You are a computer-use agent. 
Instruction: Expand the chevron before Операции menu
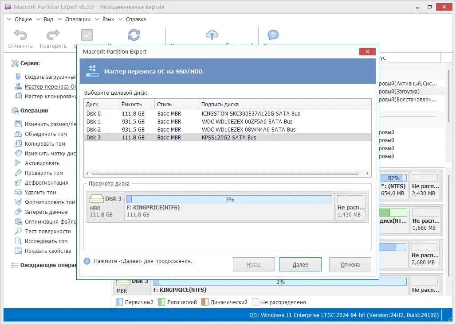[x=59, y=19]
